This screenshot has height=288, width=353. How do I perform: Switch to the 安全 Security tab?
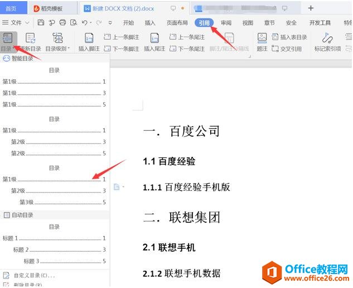[291, 23]
